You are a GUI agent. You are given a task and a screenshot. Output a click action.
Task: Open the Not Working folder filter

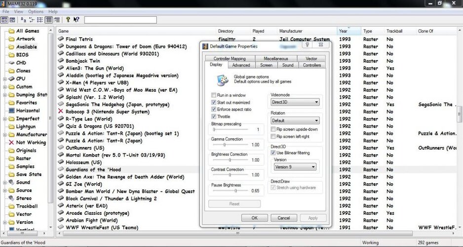pos(31,143)
